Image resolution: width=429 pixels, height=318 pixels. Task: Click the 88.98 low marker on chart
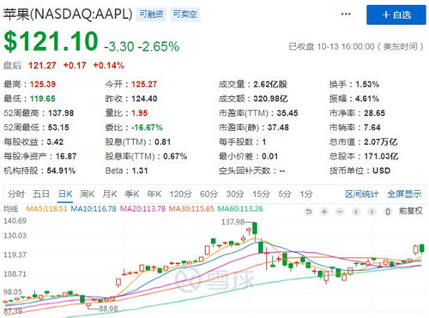pyautogui.click(x=108, y=309)
